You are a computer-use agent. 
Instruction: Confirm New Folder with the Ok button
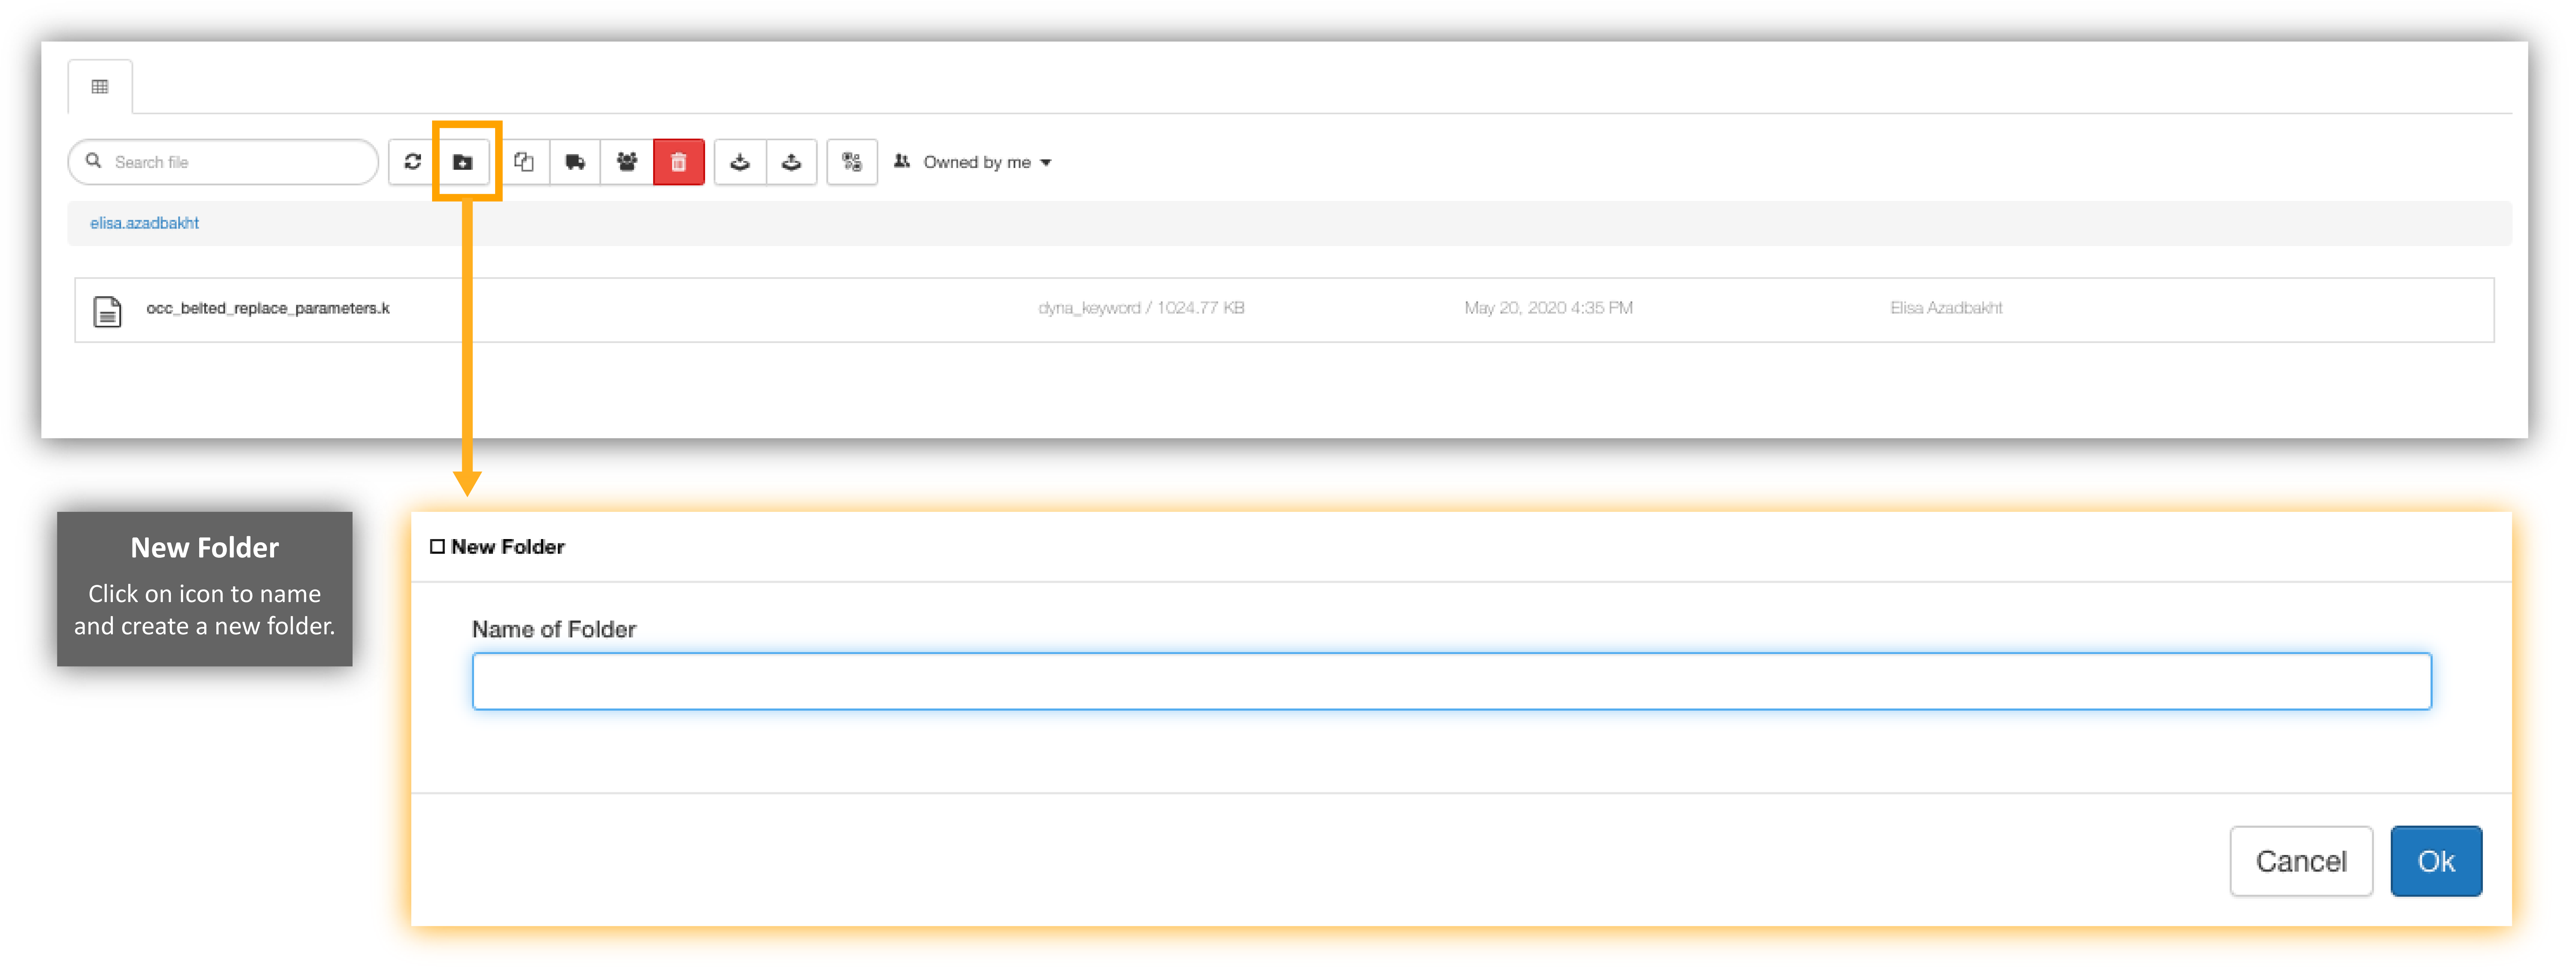[2436, 861]
